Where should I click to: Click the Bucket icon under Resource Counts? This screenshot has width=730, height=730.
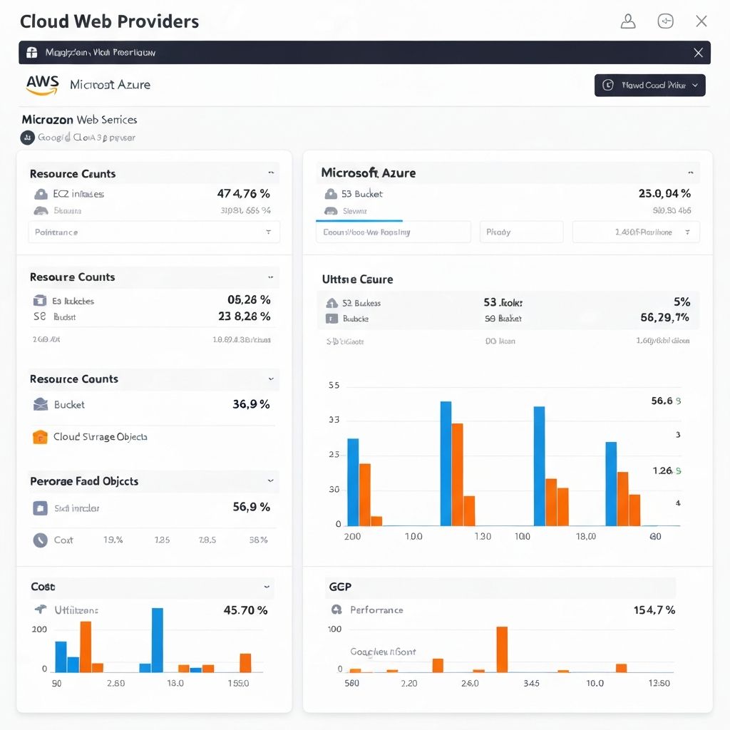(x=41, y=404)
